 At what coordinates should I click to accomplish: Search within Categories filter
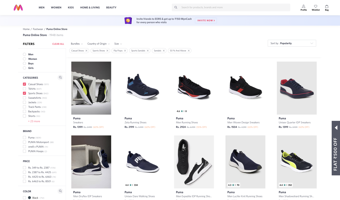pyautogui.click(x=60, y=77)
